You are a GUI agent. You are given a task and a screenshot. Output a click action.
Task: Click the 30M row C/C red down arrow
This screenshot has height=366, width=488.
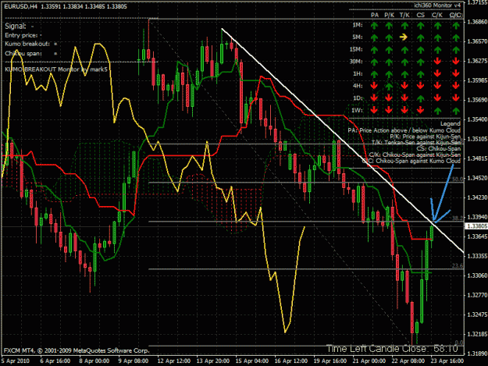point(456,61)
